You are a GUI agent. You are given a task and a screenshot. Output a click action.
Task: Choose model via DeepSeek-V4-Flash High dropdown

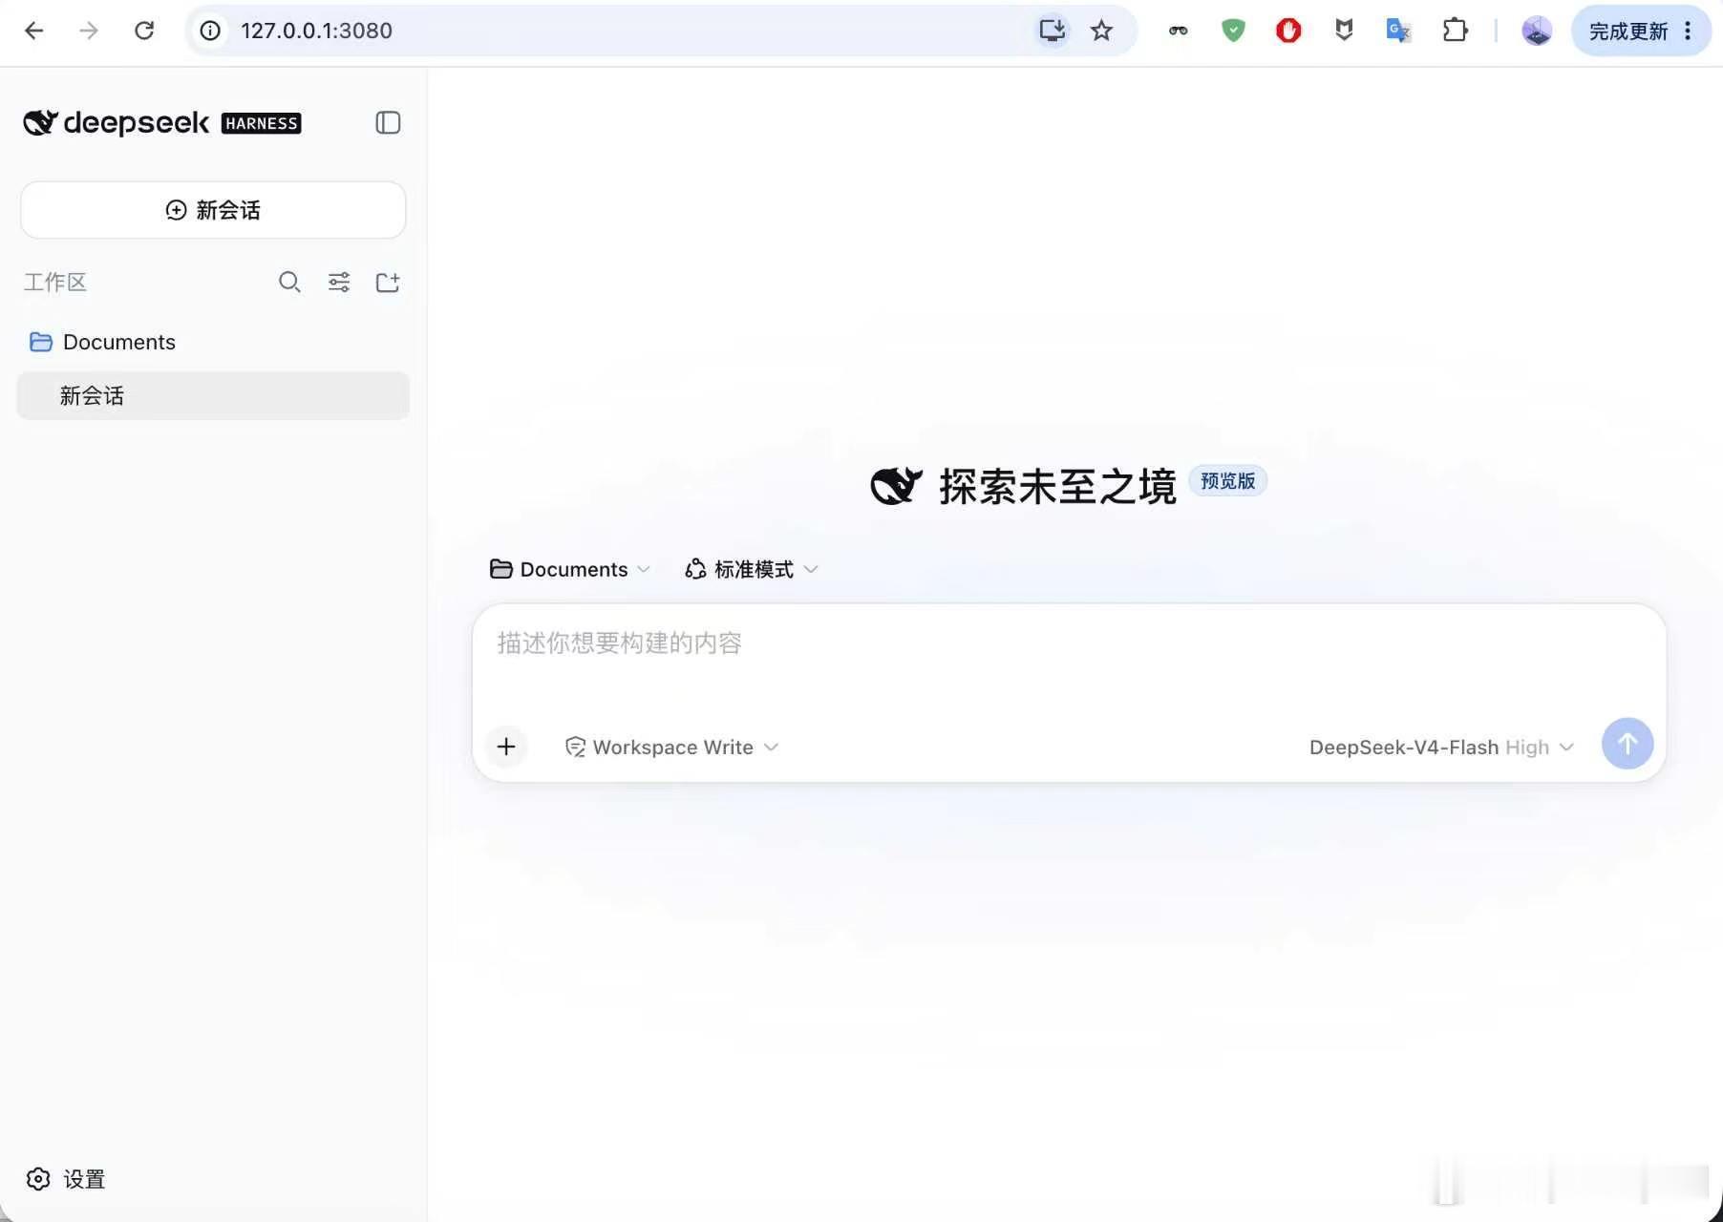coord(1440,747)
